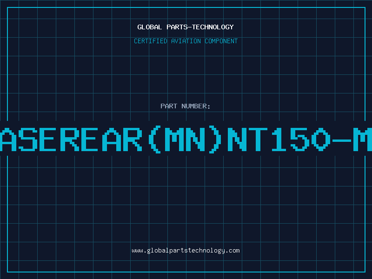Click the 'PART NUMBER:' label
Viewport: 372px width, 279px height.
[186, 106]
